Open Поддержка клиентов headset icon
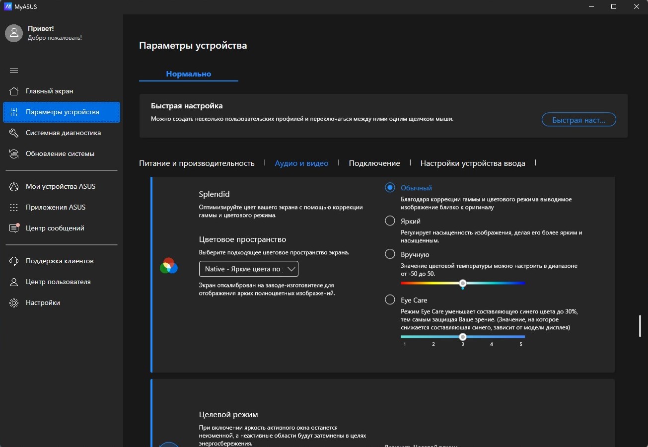 pos(14,261)
